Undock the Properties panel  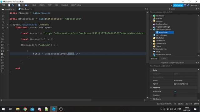click(196, 63)
